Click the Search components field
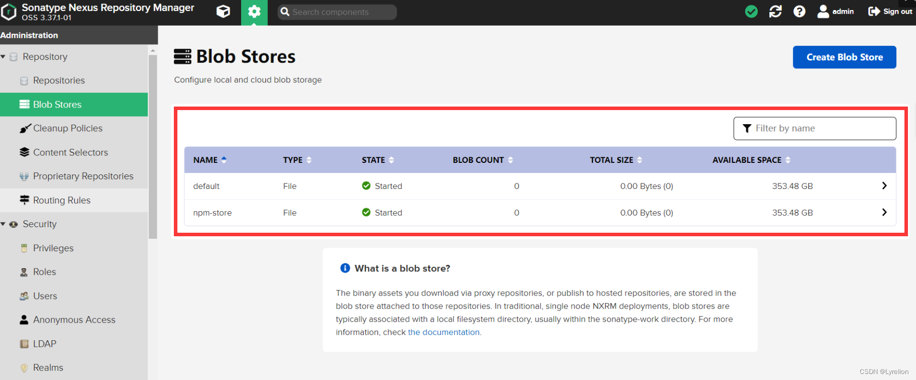Image resolution: width=916 pixels, height=380 pixels. [337, 12]
